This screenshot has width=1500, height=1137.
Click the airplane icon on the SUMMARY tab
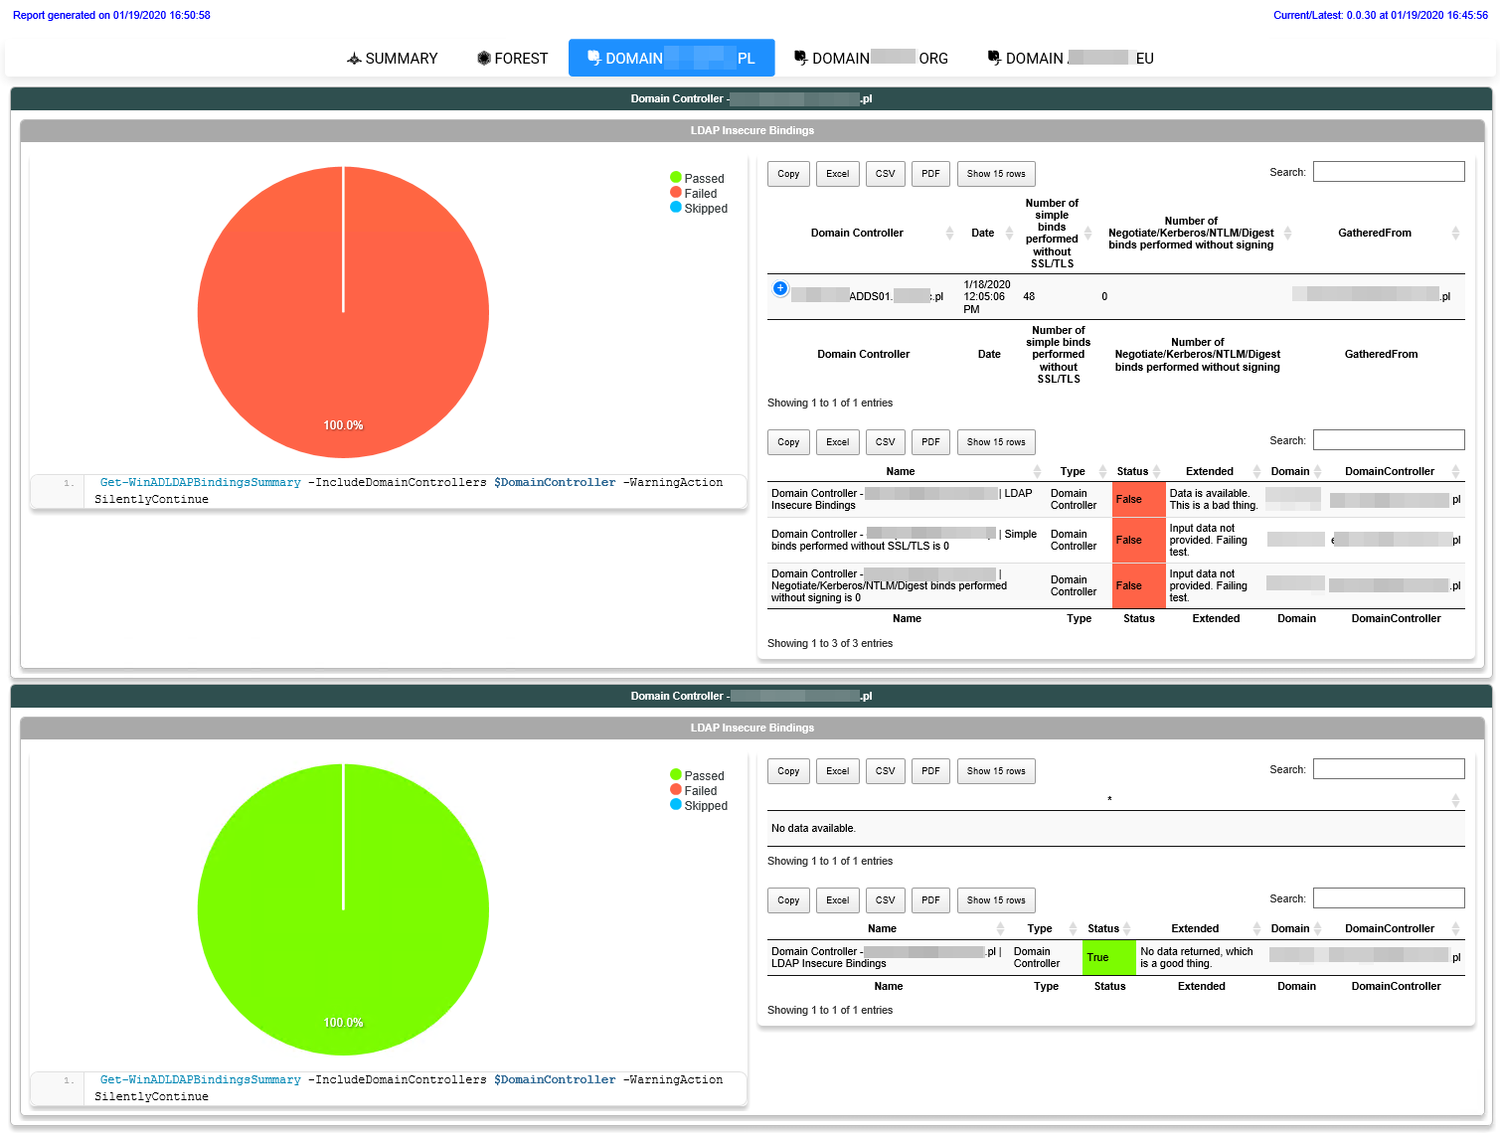click(x=354, y=58)
